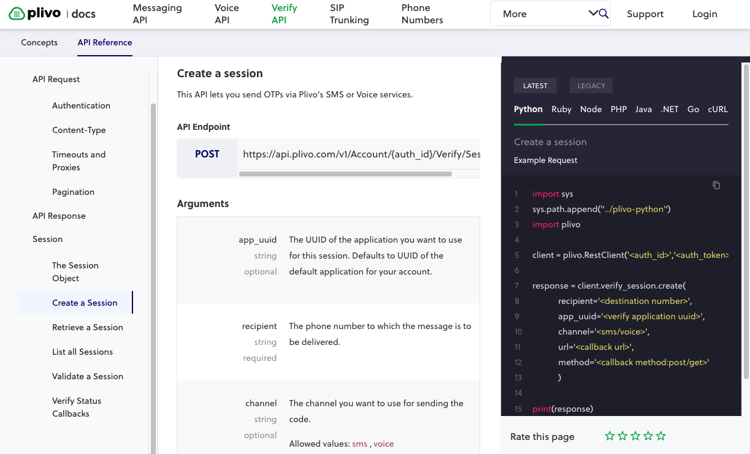Rate the page four stars
Image resolution: width=750 pixels, height=454 pixels.
[648, 436]
